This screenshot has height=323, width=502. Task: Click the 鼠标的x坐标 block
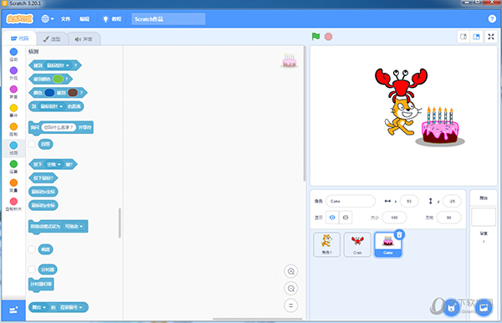pyautogui.click(x=44, y=192)
